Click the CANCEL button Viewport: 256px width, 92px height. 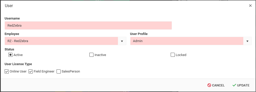pyautogui.click(x=216, y=85)
